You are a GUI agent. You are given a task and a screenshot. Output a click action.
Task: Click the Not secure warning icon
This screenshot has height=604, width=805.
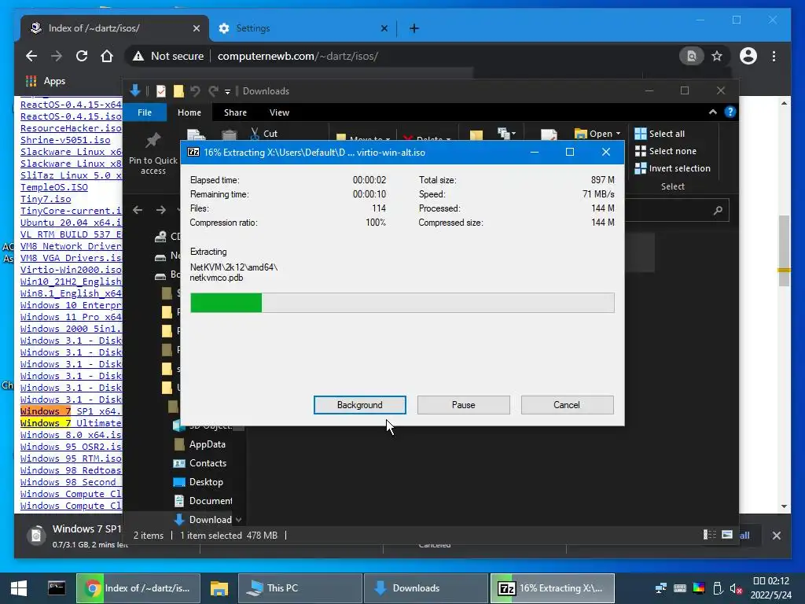pyautogui.click(x=138, y=56)
